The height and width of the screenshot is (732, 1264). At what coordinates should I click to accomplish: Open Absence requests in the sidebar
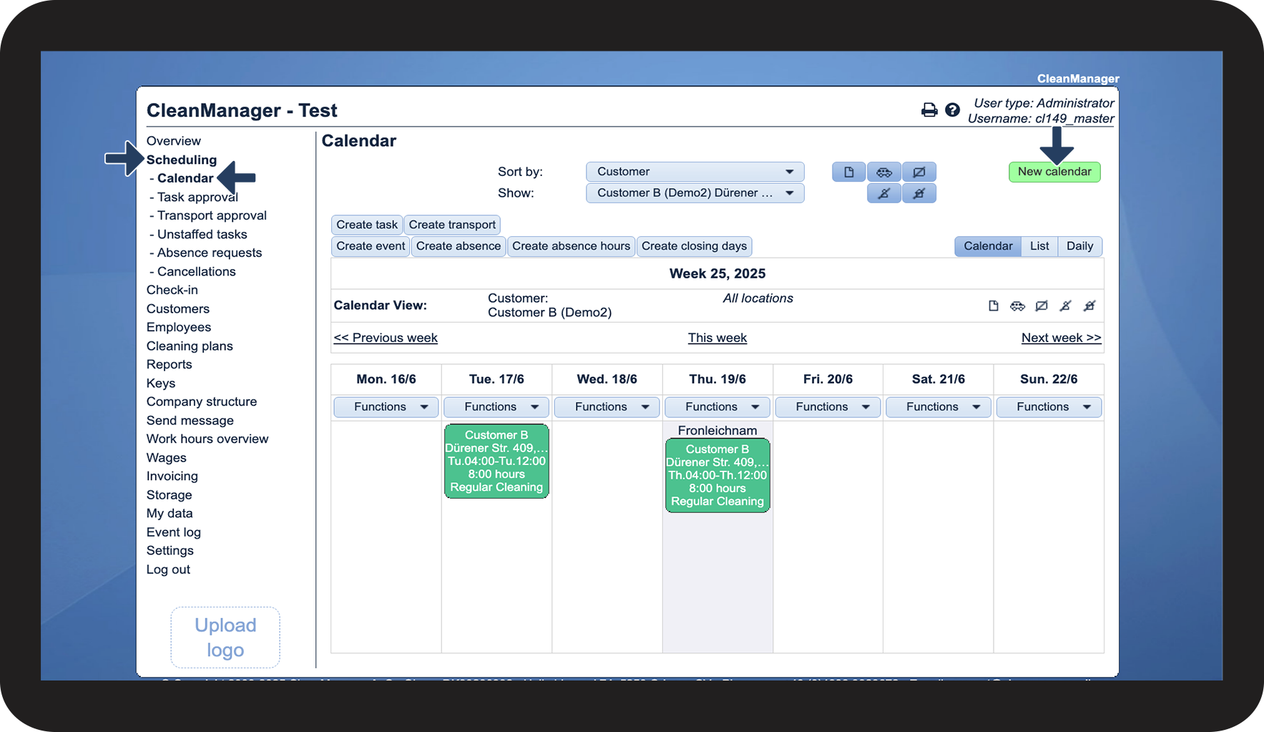(210, 253)
